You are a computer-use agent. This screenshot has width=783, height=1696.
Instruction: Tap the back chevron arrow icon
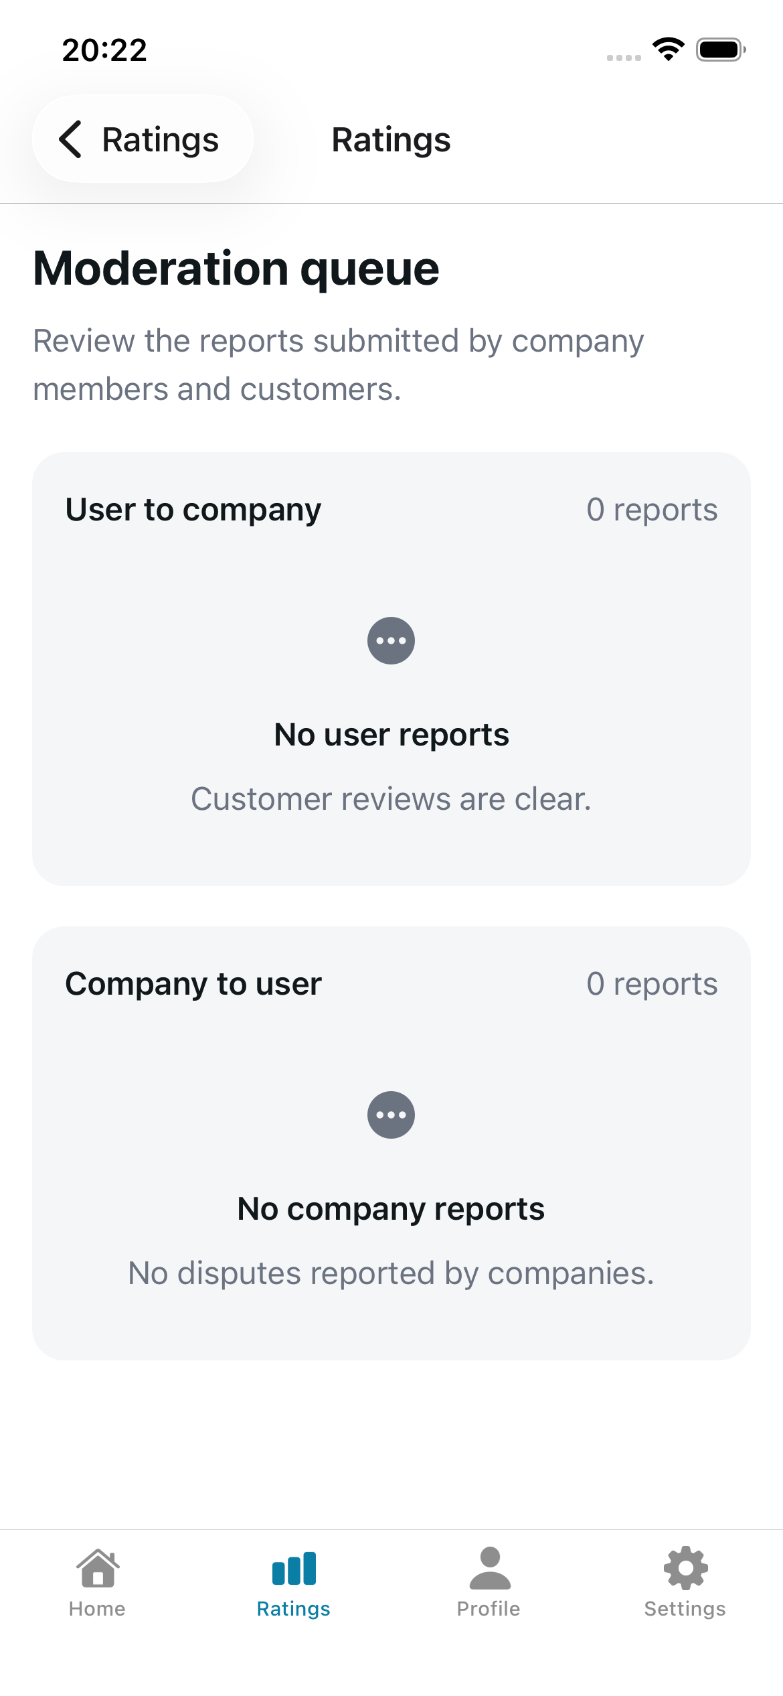71,139
